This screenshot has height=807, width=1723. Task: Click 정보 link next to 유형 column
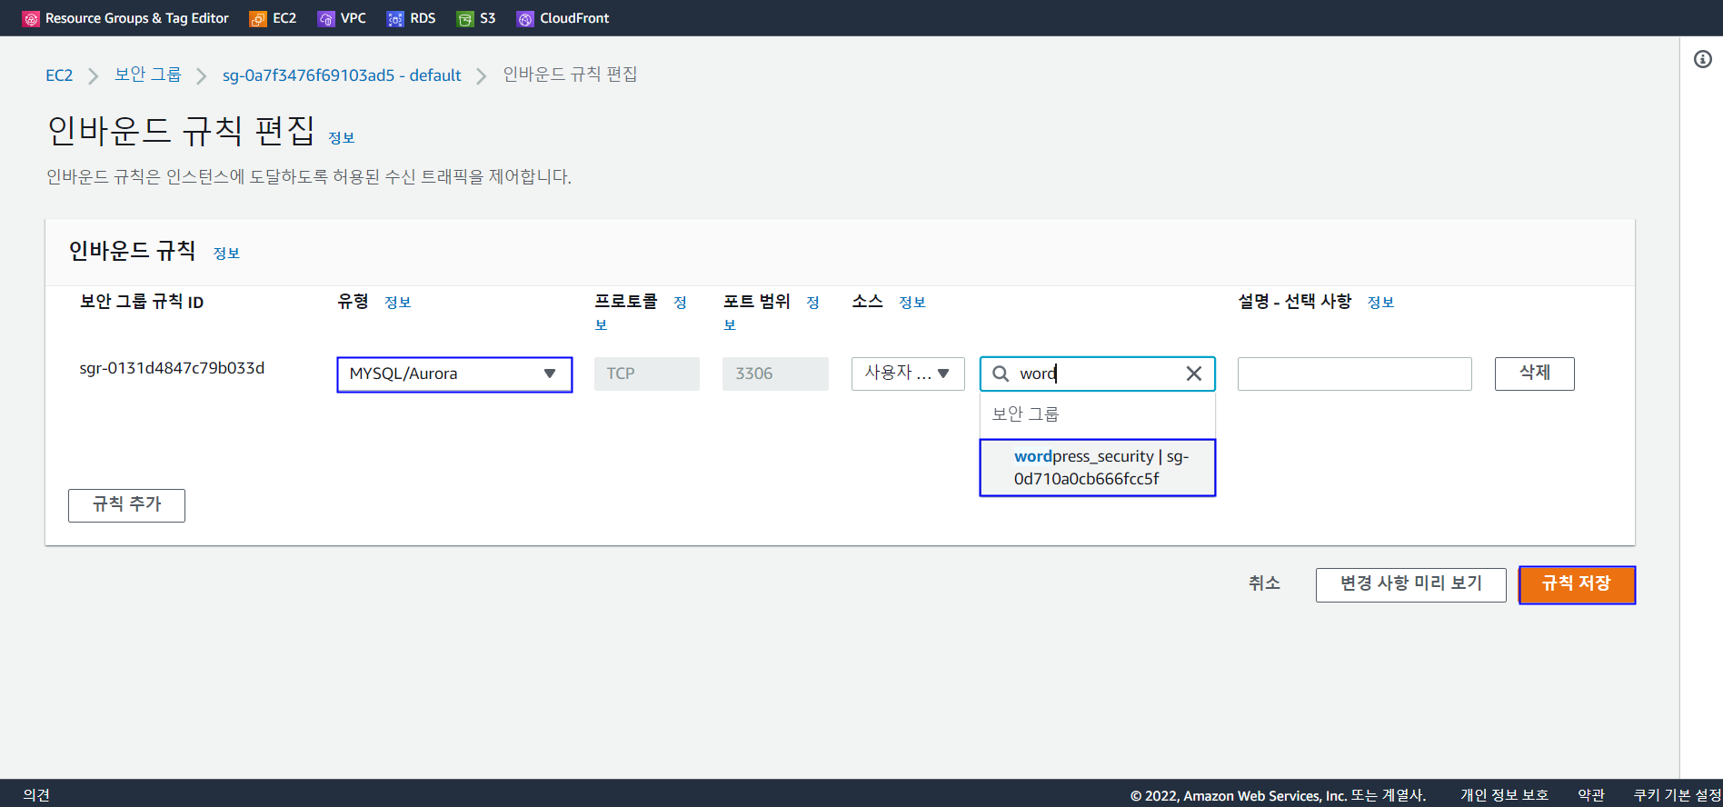(x=398, y=303)
